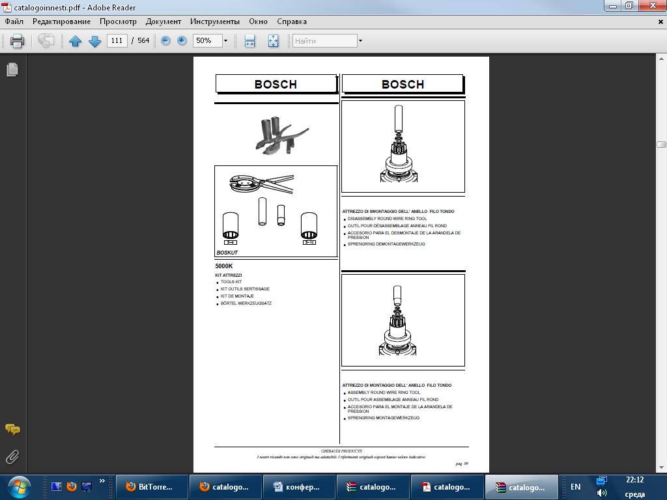The image size is (667, 500).
Task: Open the Редактирование menu
Action: [62, 21]
